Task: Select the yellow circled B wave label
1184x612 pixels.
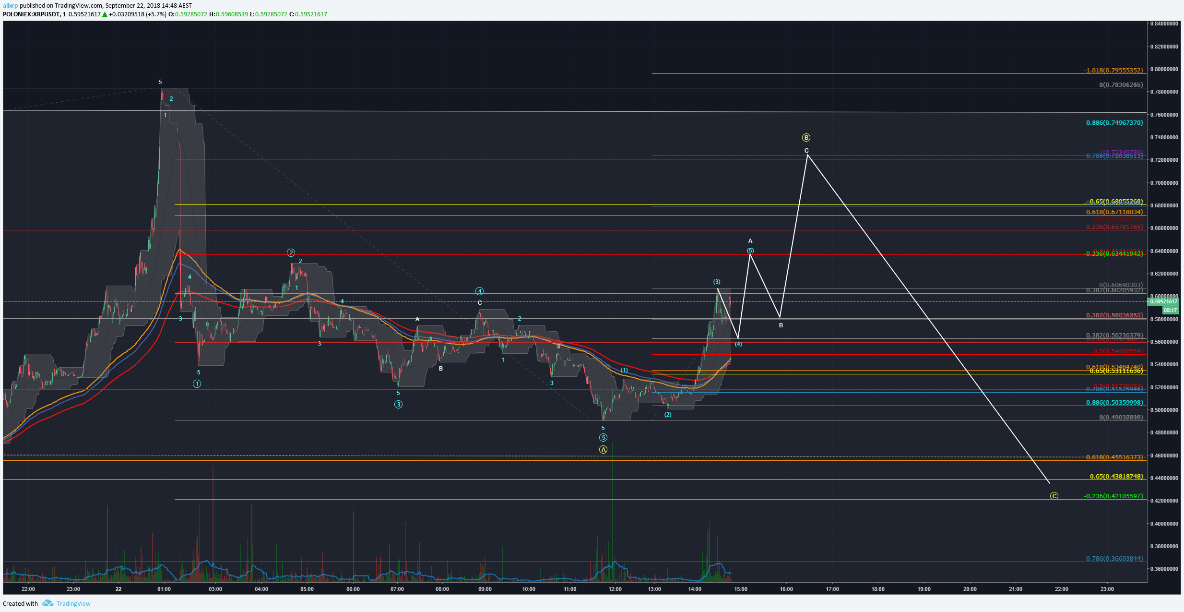Action: pyautogui.click(x=806, y=138)
